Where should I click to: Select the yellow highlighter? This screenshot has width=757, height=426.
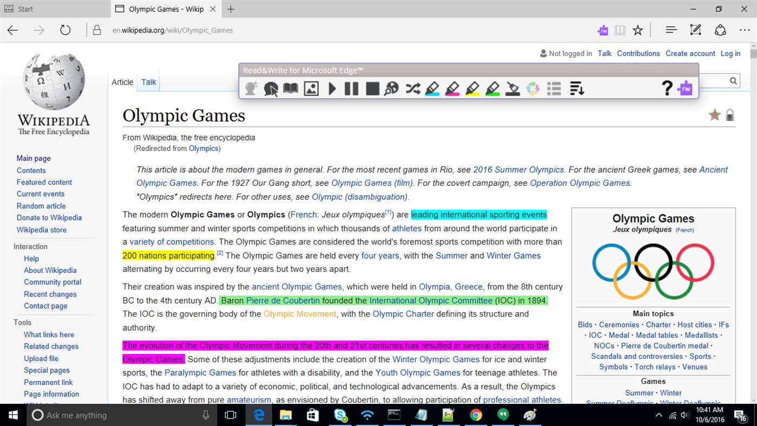coord(472,88)
